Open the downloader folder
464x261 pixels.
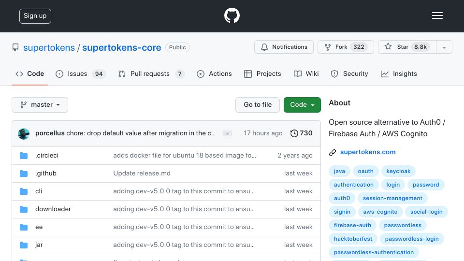(x=53, y=209)
